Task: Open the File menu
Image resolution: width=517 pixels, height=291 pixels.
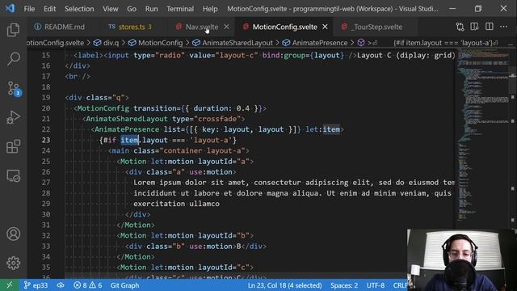Action: [x=29, y=9]
